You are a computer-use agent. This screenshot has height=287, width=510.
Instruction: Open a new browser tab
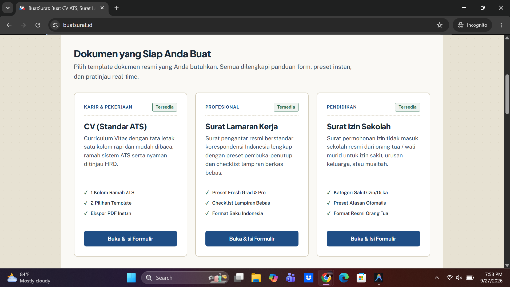click(x=116, y=8)
